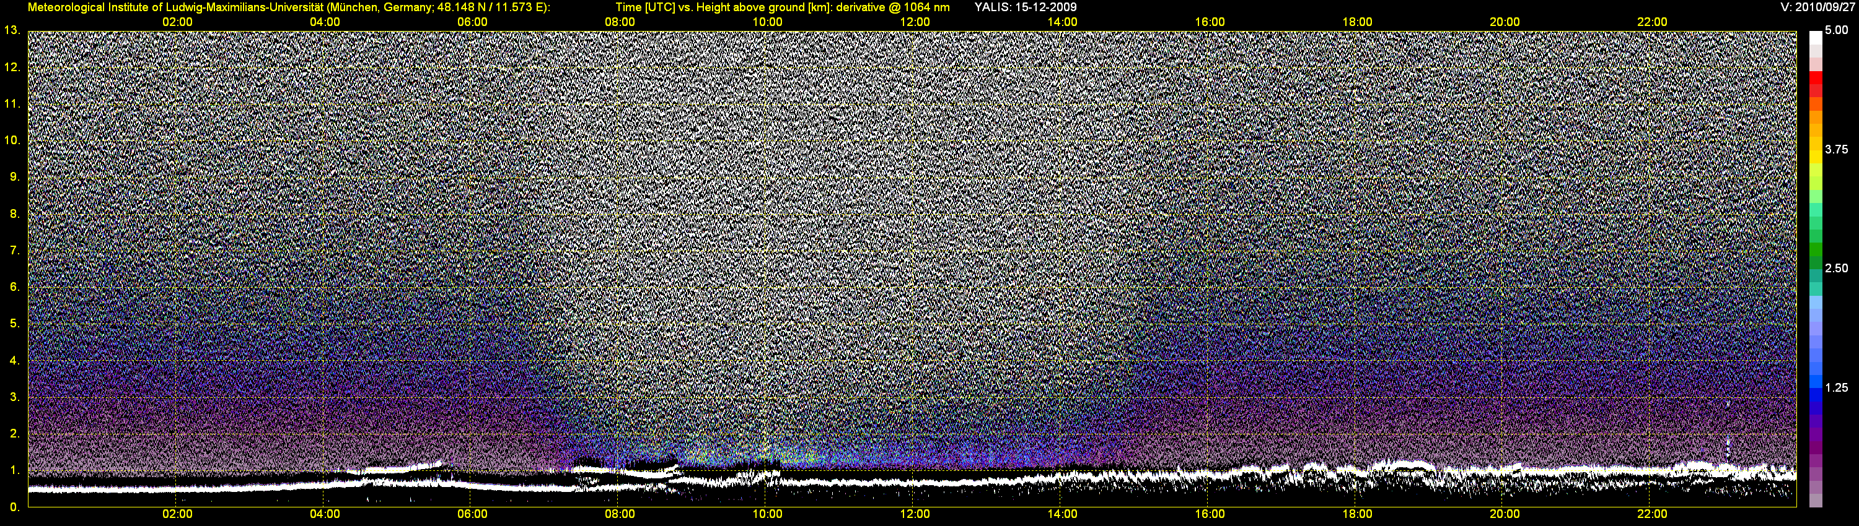Image resolution: width=1859 pixels, height=526 pixels.
Task: Click the 4. km height axis label
Action: point(14,360)
